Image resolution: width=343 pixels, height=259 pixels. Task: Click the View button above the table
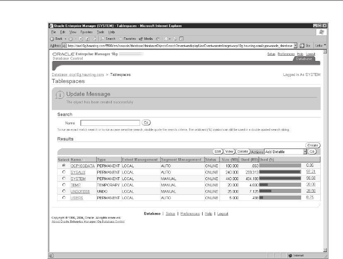[x=229, y=151]
